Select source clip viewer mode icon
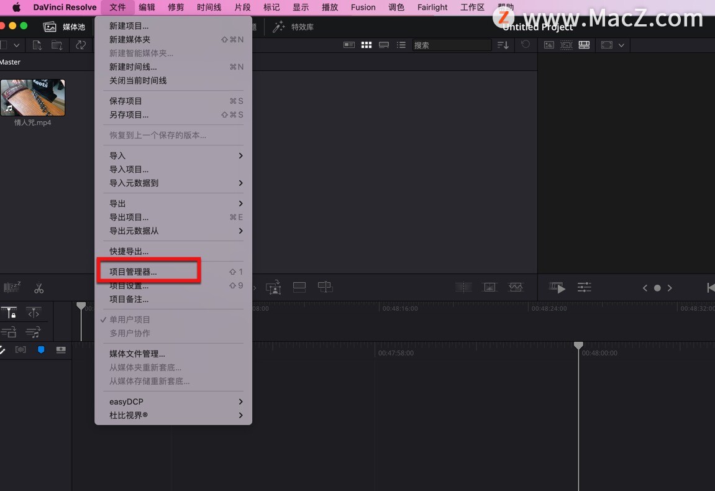 click(549, 45)
